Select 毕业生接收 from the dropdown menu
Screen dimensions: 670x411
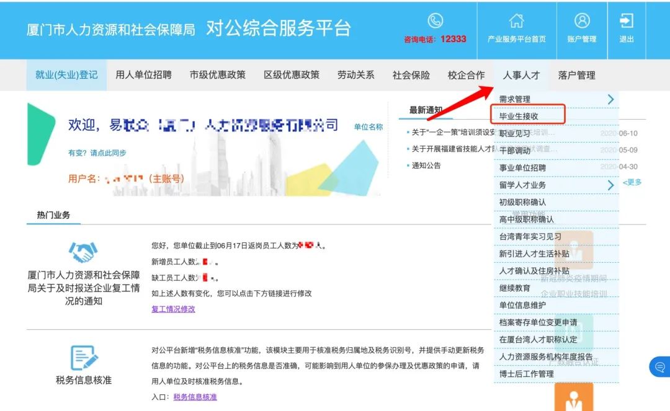[x=519, y=116]
